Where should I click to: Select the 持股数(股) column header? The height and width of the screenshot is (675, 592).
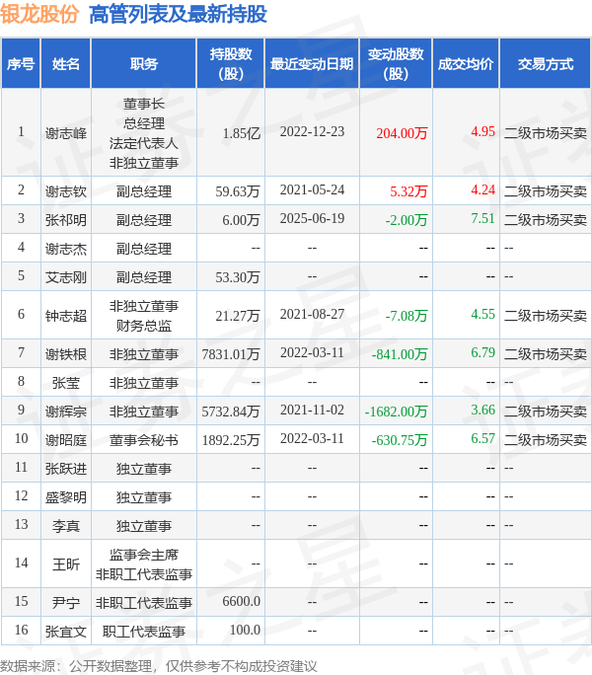click(231, 64)
